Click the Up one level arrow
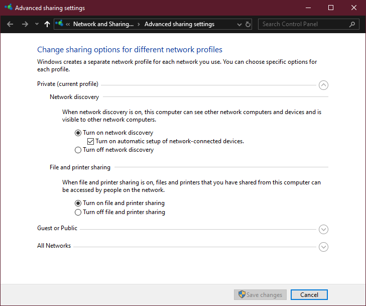 tap(47, 24)
